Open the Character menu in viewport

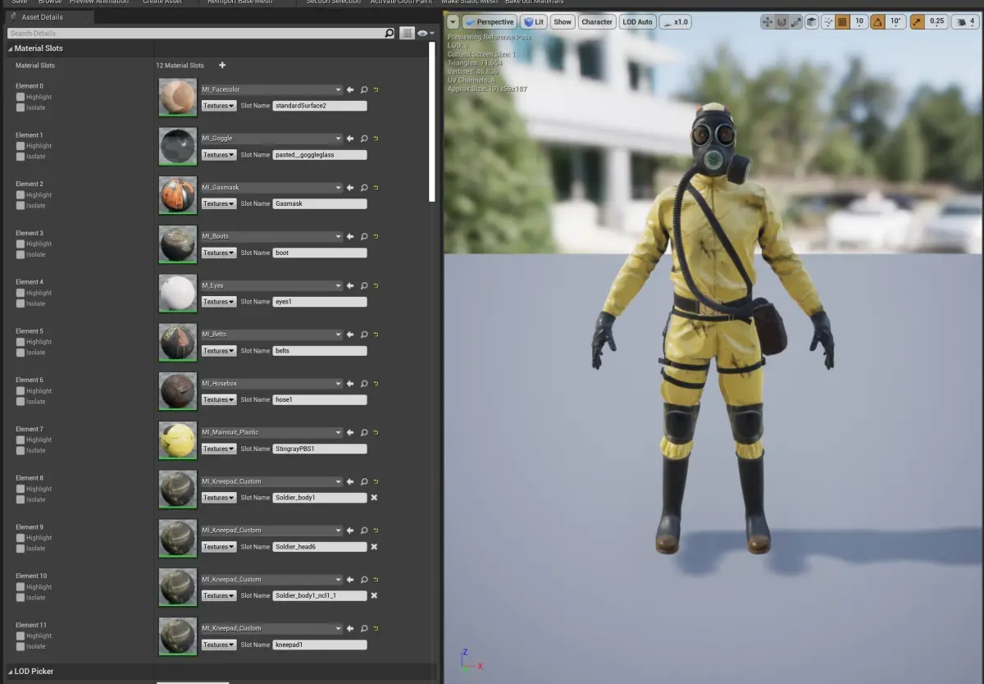pyautogui.click(x=597, y=22)
